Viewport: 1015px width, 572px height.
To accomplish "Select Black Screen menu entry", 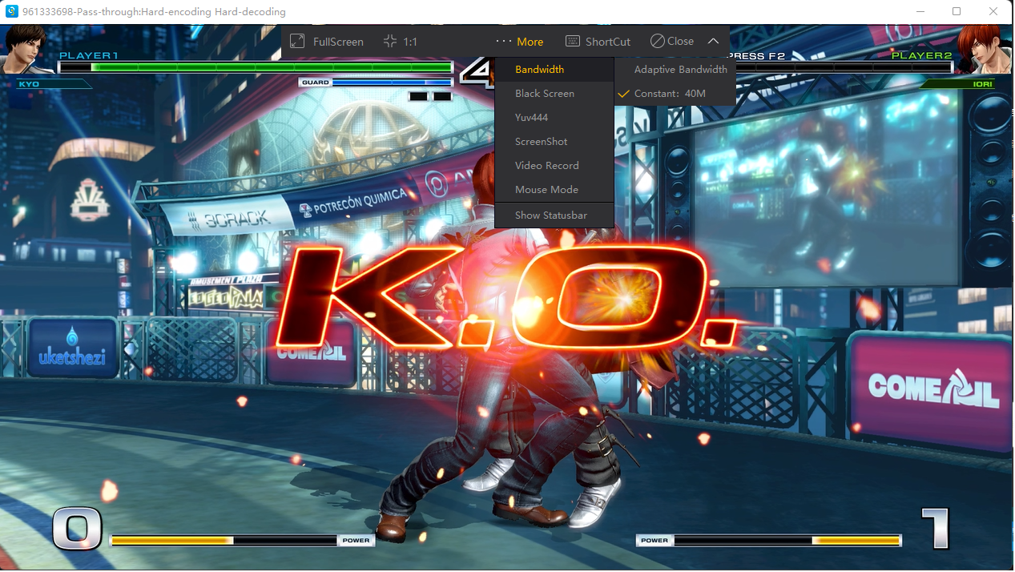I will point(554,94).
